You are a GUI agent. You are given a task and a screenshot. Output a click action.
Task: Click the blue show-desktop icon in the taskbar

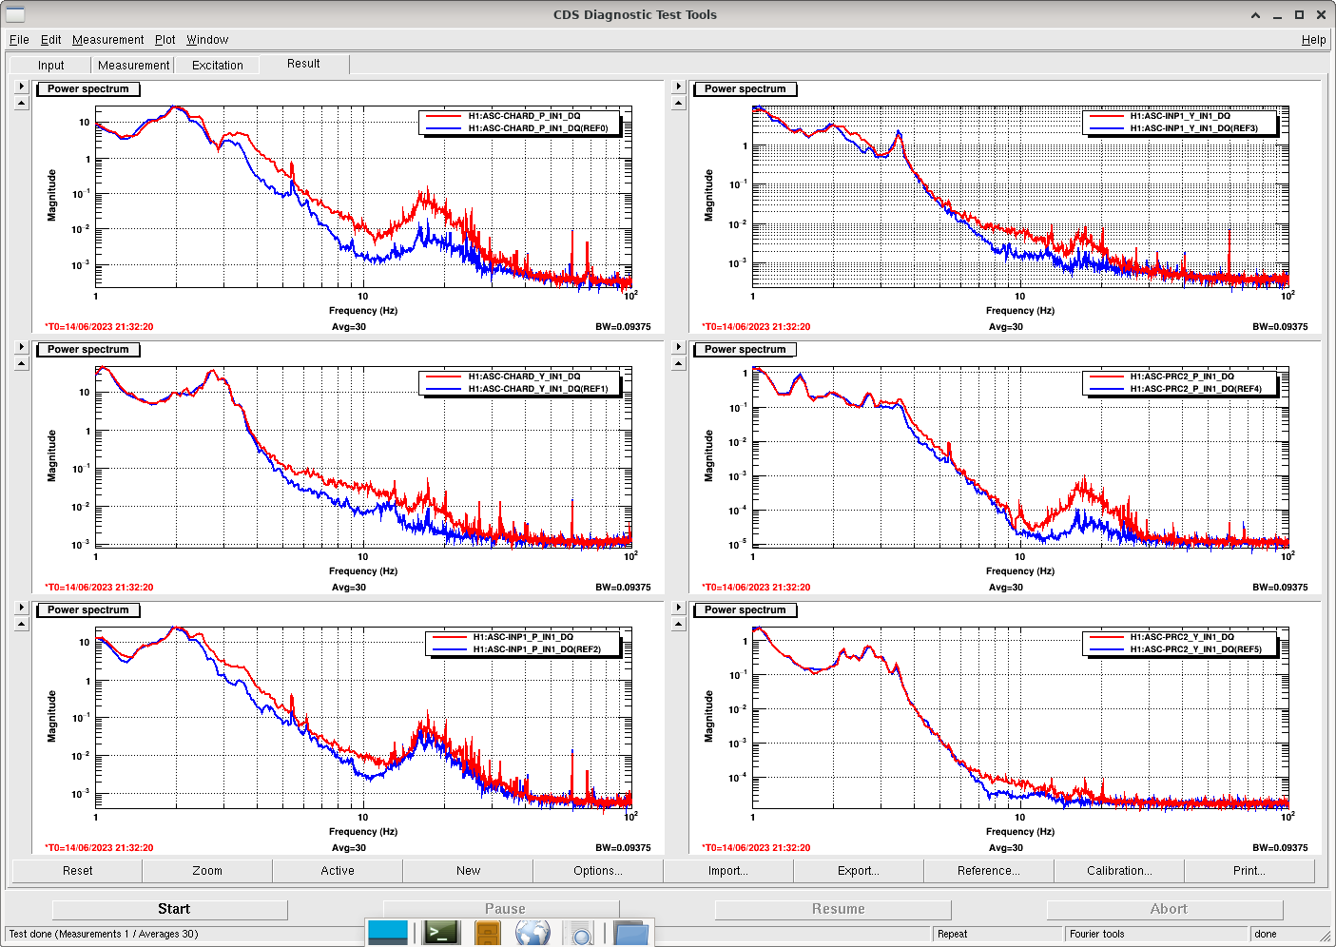pos(388,933)
